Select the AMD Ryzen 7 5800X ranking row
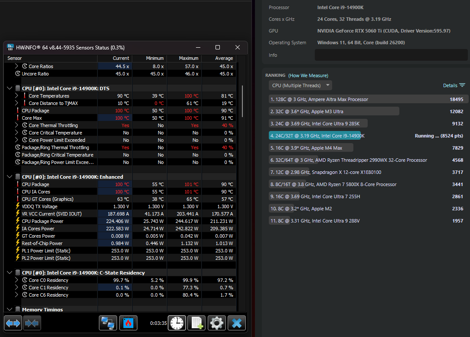 (368, 184)
